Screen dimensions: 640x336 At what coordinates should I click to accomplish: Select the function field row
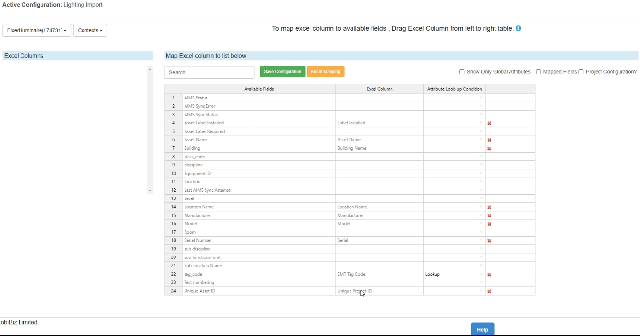(x=259, y=182)
